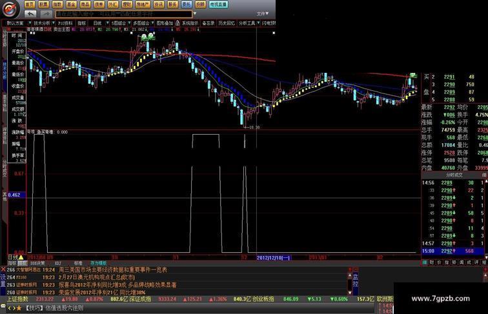Expand the 默认方案 dropdown arrow
Screen dimensions: 488x314
point(30,23)
